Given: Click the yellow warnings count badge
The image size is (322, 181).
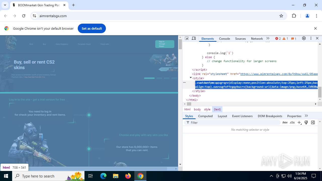Looking at the screenshot, I should coord(285,38).
